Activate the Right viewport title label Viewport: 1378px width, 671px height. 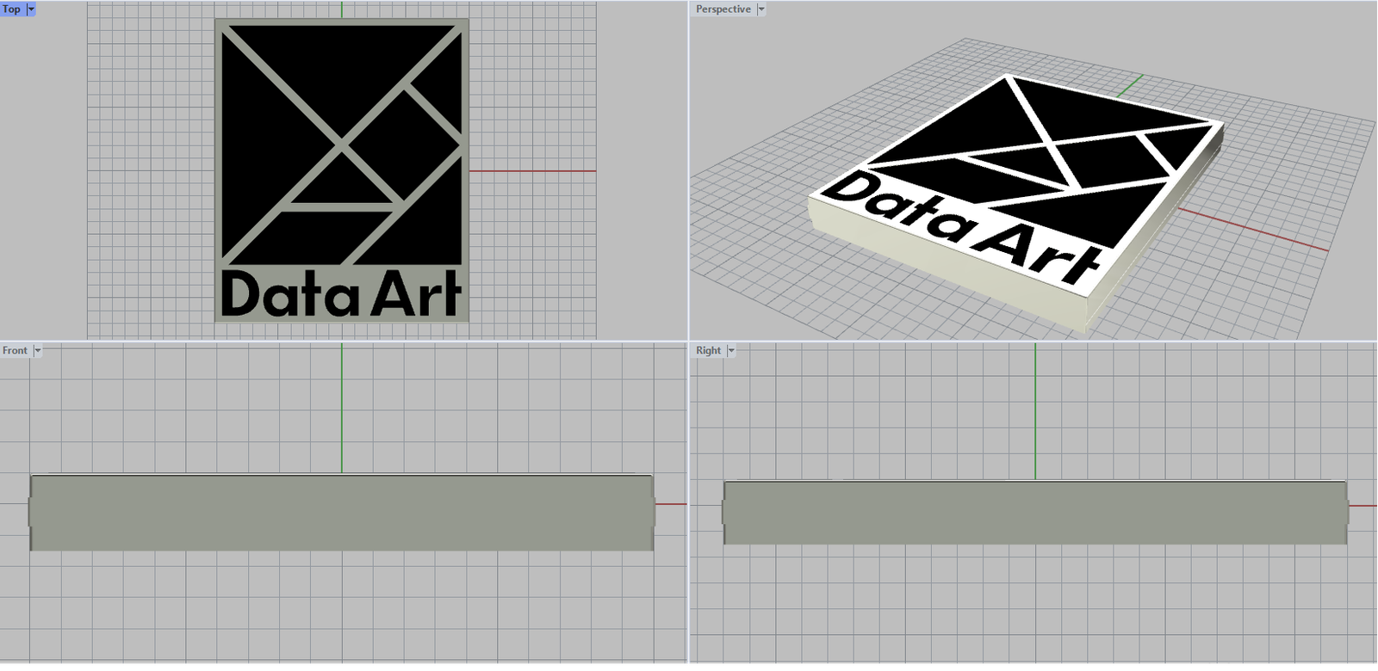pos(709,351)
